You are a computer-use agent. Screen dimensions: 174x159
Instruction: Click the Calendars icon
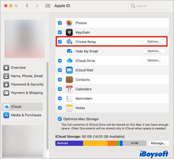69,89
